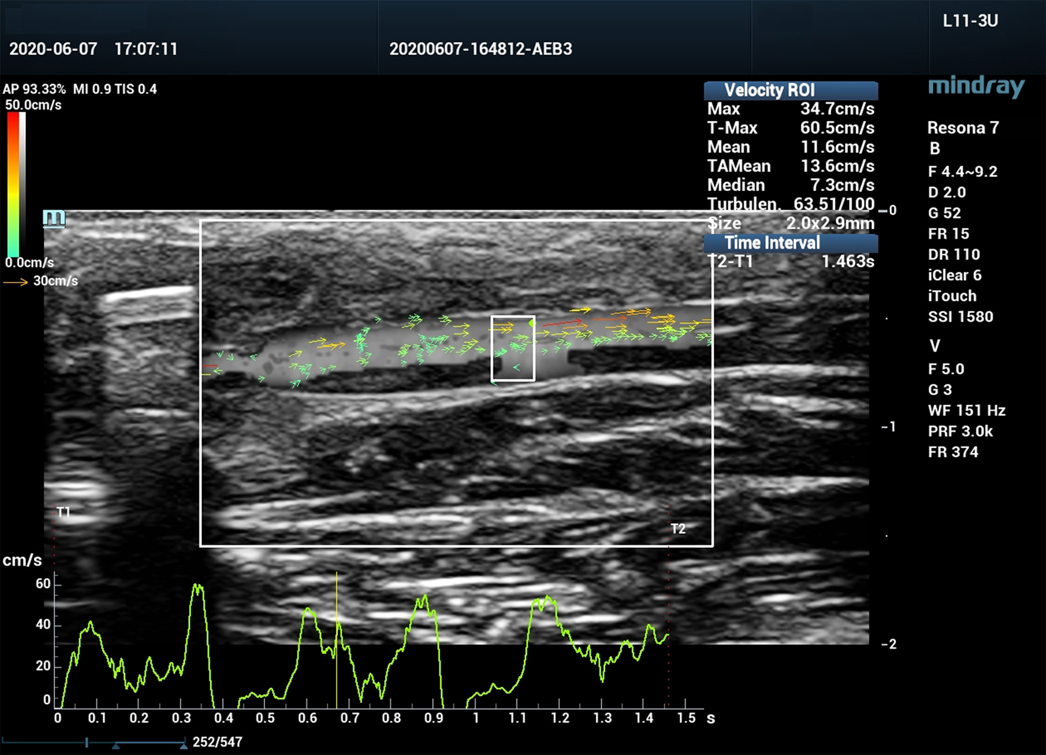Select the small velocity ROI box in the vessel
The height and width of the screenshot is (755, 1046).
coord(513,349)
